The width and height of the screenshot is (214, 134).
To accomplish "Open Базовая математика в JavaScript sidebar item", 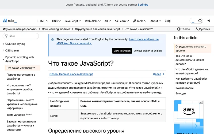I will (x=21, y=125).
